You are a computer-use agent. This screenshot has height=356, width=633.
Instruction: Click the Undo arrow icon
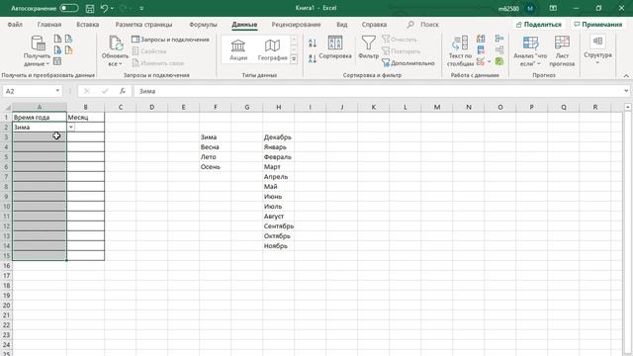coord(104,8)
